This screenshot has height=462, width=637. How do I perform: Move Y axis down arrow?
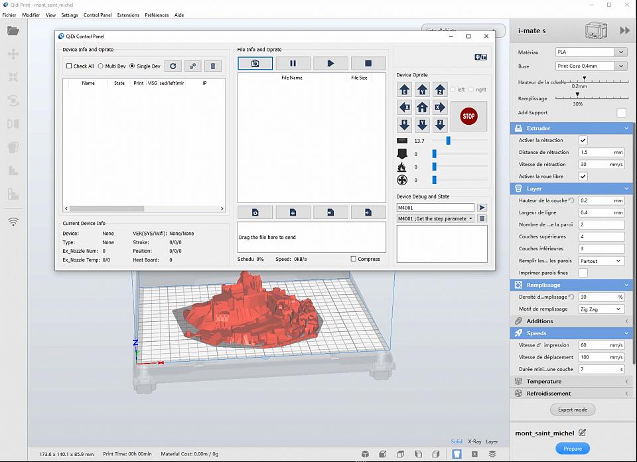(423, 125)
